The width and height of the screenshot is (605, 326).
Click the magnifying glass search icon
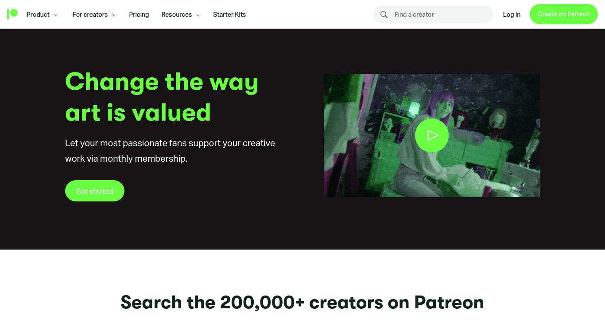pos(384,15)
